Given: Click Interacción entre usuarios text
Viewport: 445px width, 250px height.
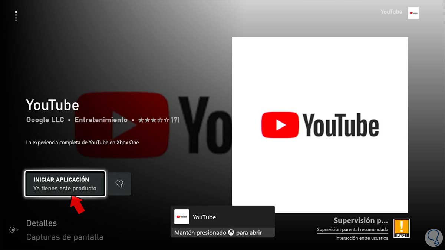Looking at the screenshot, I should (x=362, y=238).
